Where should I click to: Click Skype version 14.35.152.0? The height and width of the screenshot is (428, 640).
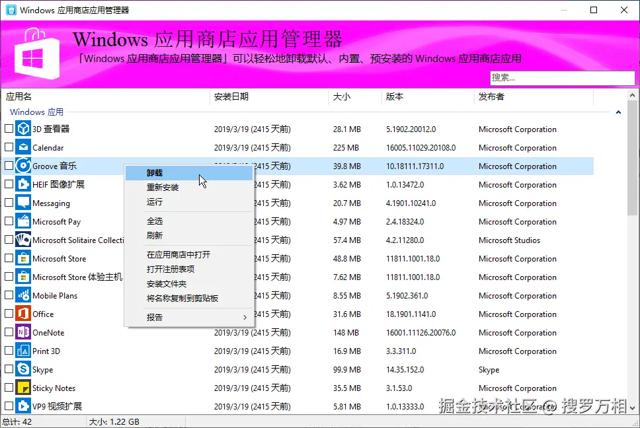click(x=405, y=370)
